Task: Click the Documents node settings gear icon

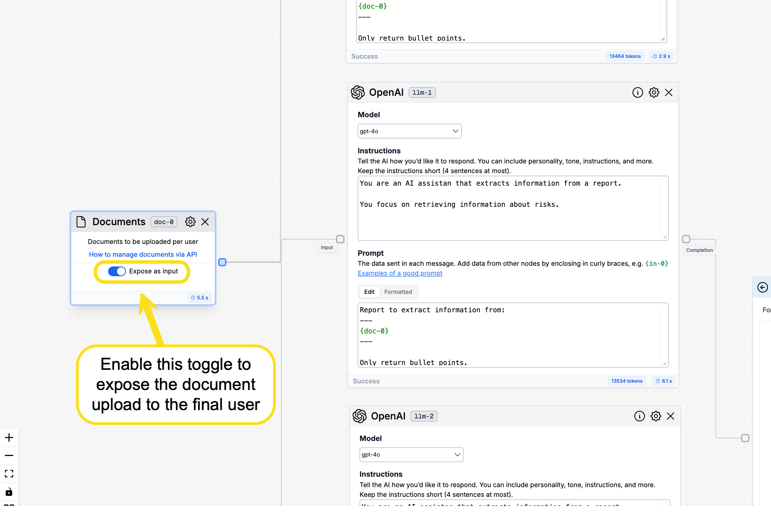Action: [190, 221]
